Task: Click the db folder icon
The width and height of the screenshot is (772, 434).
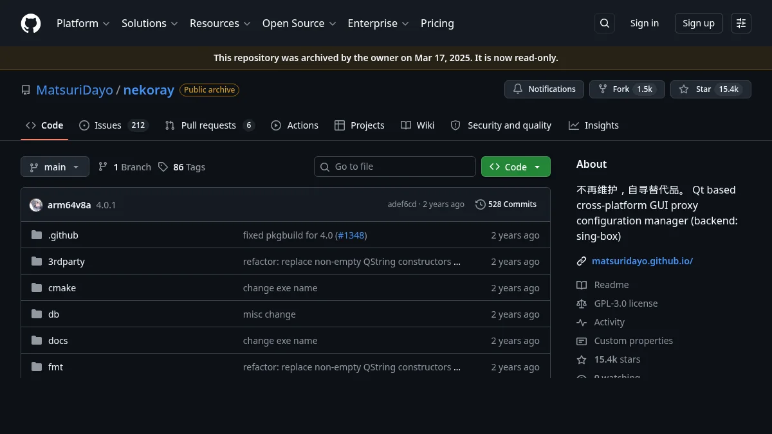Action: pyautogui.click(x=37, y=314)
